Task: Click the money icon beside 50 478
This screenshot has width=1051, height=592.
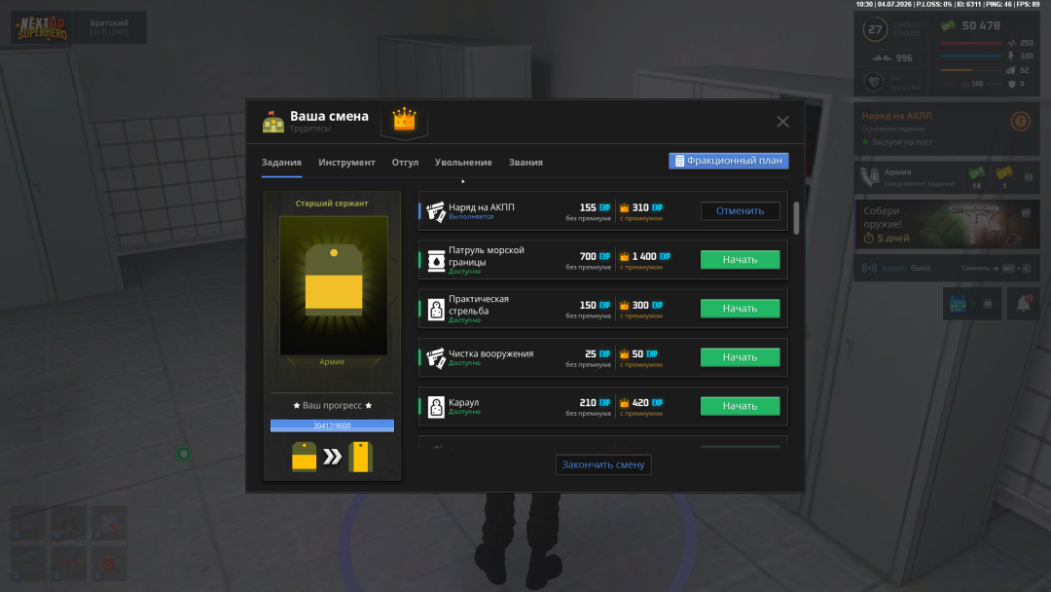Action: (948, 26)
